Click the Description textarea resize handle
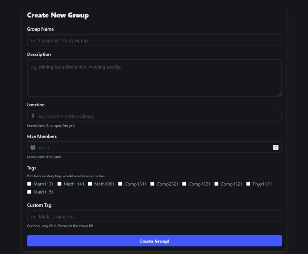 pyautogui.click(x=280, y=94)
